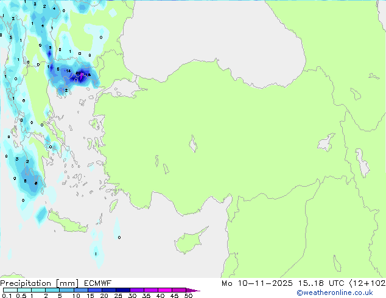This screenshot has height=298, width=386.
Task: Click the purple over-50 legend arrow tip
Action: 193,290
